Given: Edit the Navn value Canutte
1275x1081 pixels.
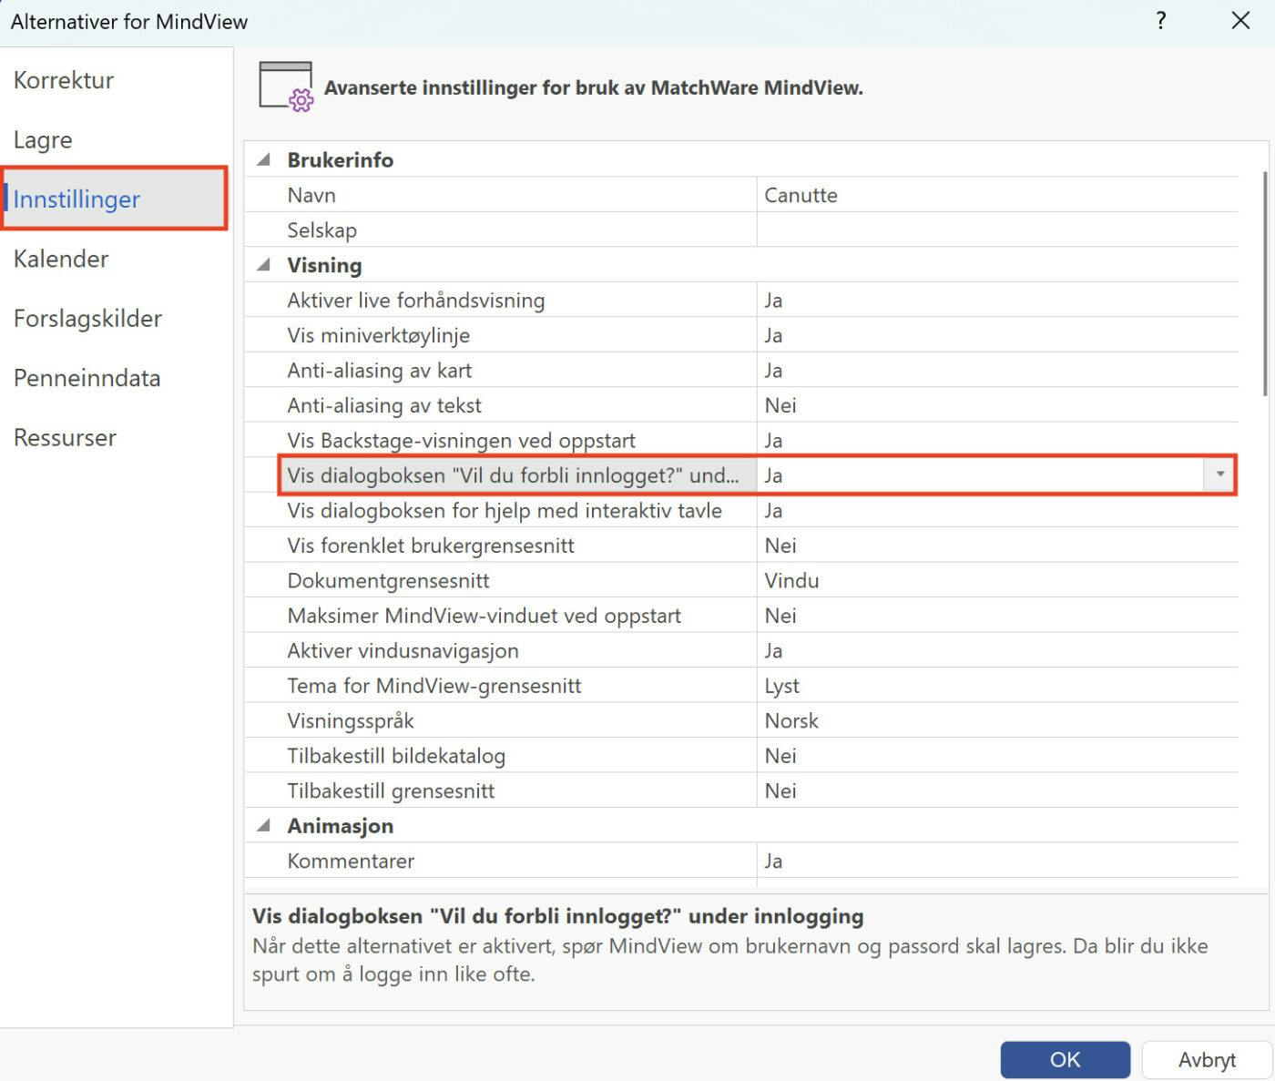Looking at the screenshot, I should pos(997,195).
